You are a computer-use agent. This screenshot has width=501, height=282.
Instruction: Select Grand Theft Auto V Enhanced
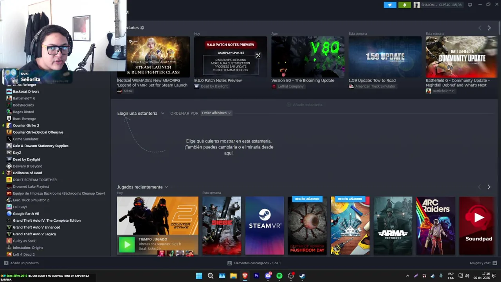[x=36, y=227]
